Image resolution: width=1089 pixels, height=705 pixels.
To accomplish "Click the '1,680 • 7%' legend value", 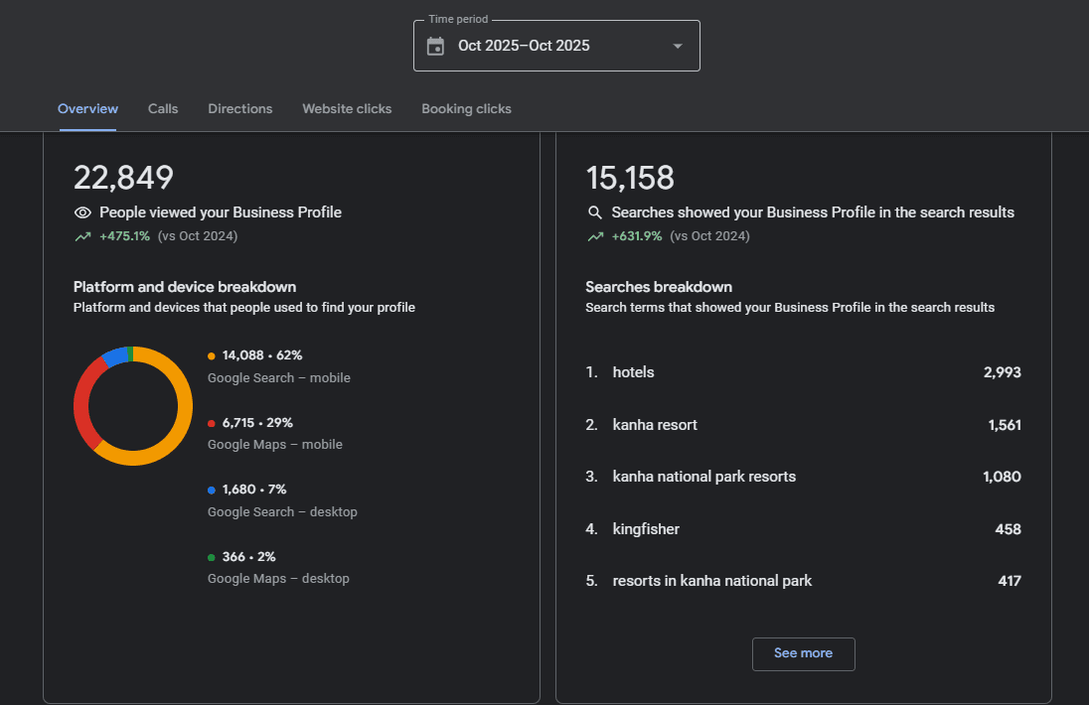I will [254, 490].
